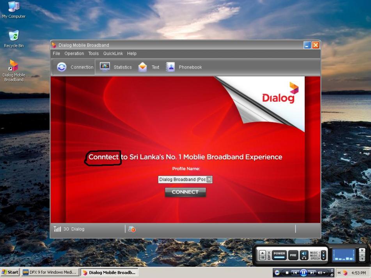The image size is (371, 278).
Task: Open DFX widget help question mark
Action: click(x=362, y=259)
